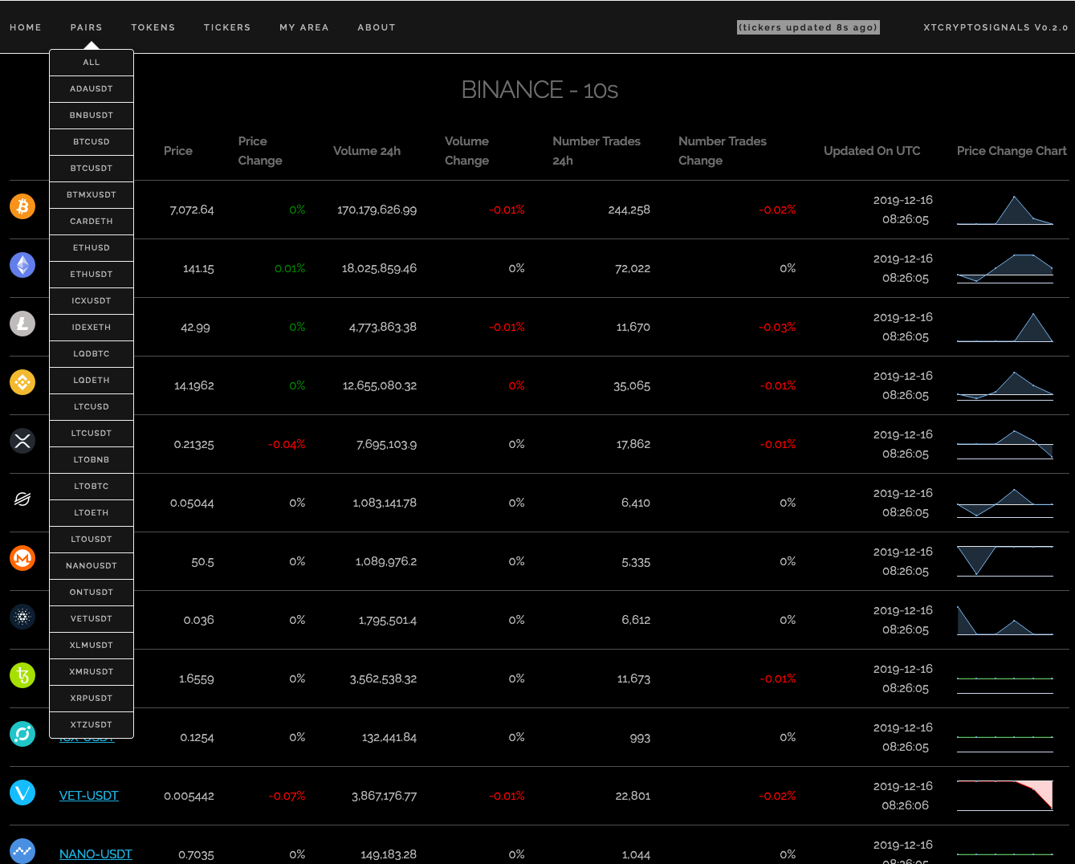Image resolution: width=1075 pixels, height=864 pixels.
Task: Open the Tokens menu
Action: (153, 27)
